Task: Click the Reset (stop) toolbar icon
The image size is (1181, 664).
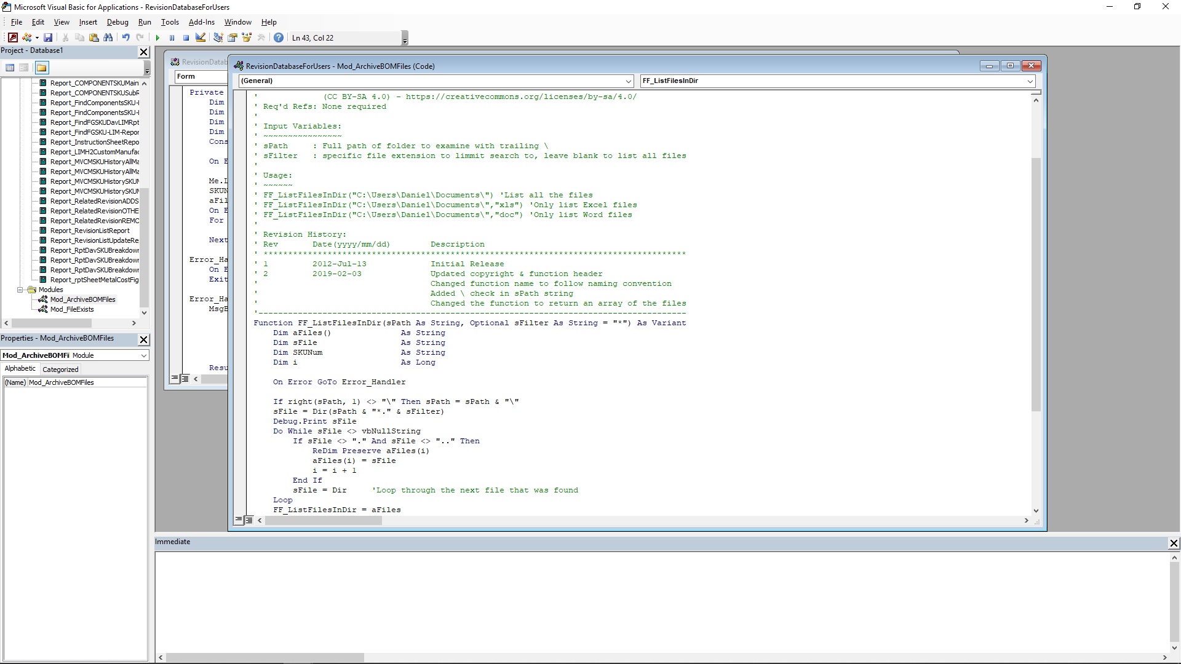Action: click(186, 38)
